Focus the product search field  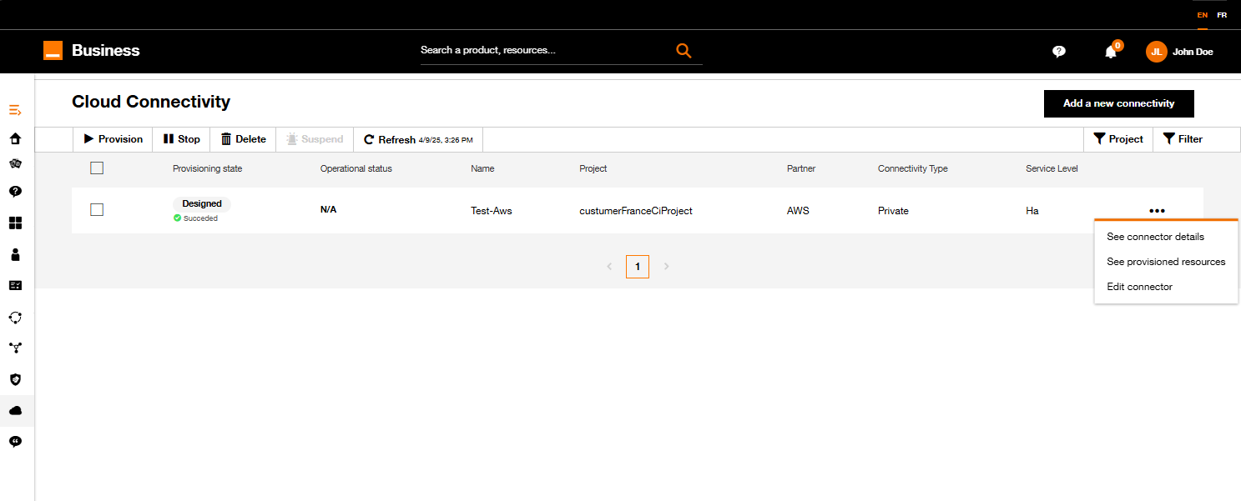tap(547, 51)
